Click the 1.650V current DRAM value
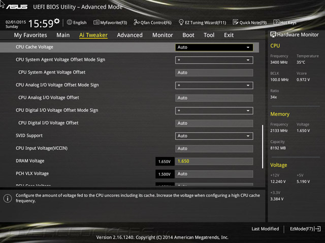The height and width of the screenshot is (243, 325). (x=165, y=161)
